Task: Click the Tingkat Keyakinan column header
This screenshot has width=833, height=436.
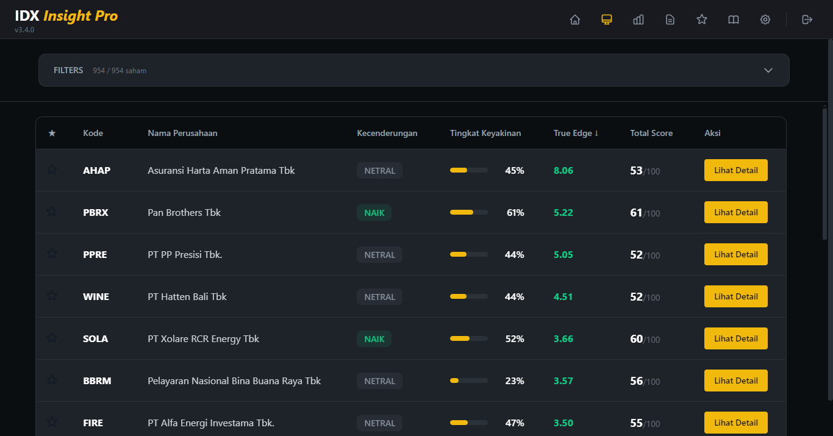Action: pos(485,133)
